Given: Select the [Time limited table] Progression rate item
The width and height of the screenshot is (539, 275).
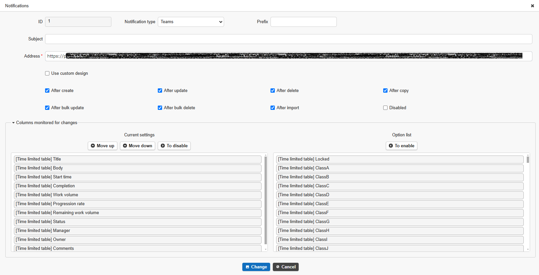Looking at the screenshot, I should tap(138, 204).
